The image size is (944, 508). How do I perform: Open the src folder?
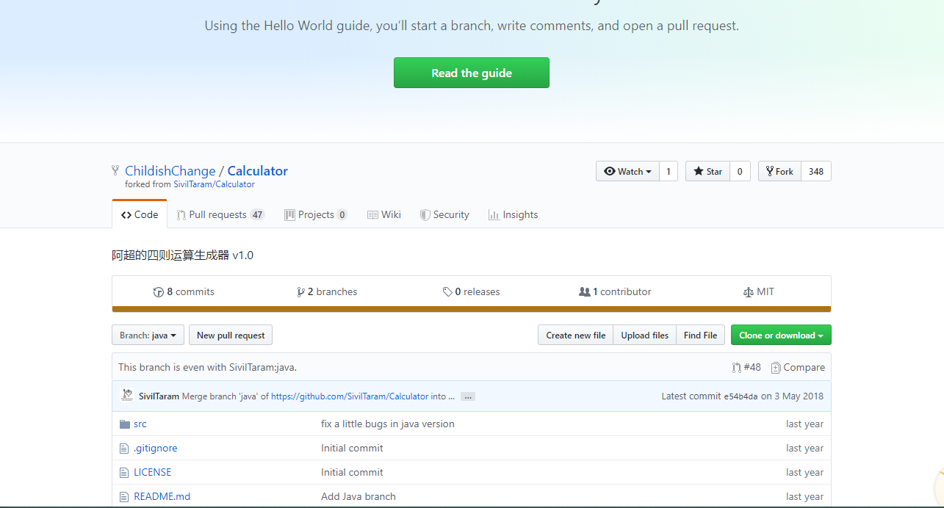coord(140,424)
